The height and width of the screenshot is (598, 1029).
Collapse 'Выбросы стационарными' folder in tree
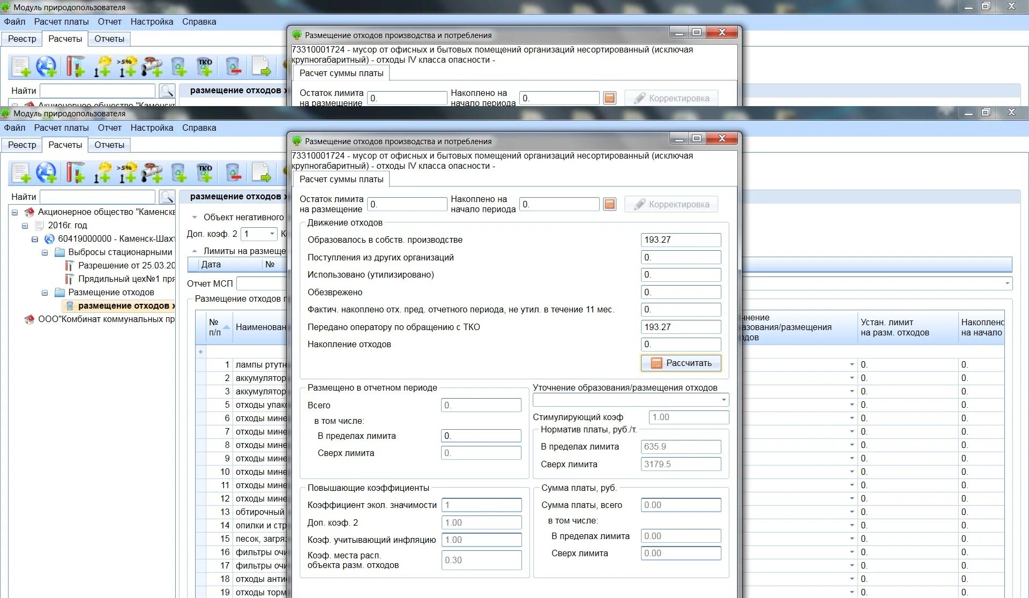[45, 252]
